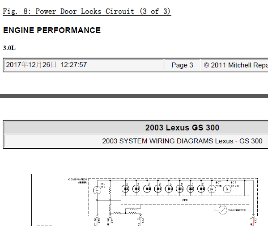This screenshot has height=226, width=268.
Task: Click the '2003 Lexus GS 300' title
Action: 182,128
